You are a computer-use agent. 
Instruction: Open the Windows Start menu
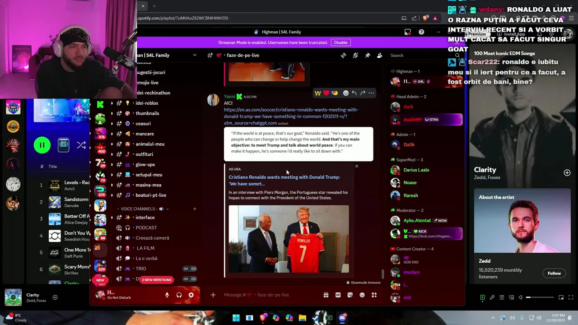(236, 318)
